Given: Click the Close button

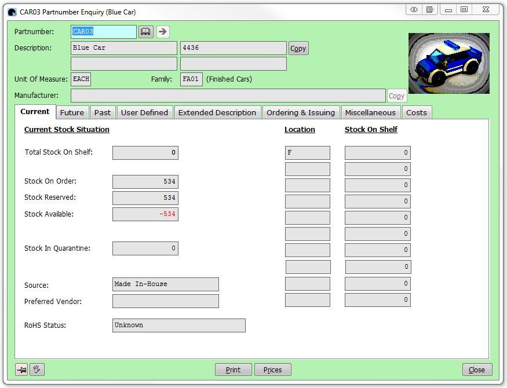Looking at the screenshot, I should point(477,369).
